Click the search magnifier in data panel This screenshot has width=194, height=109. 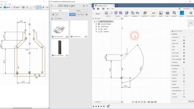[x=87, y=6]
